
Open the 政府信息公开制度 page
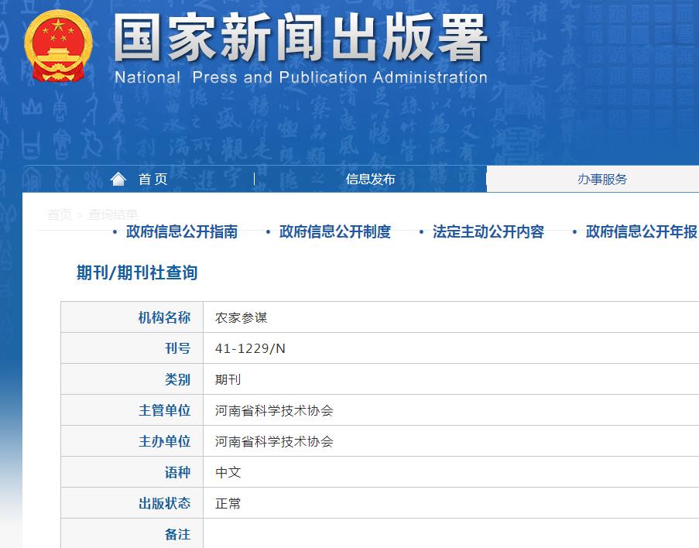333,231
